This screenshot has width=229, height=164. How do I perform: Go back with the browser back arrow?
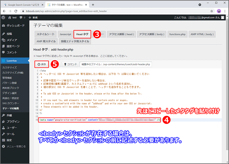point(4,11)
